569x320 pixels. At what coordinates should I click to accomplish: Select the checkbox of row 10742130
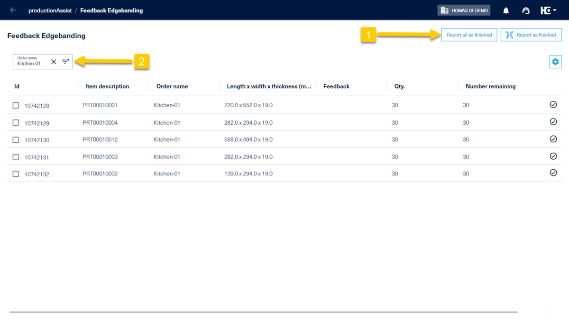16,139
